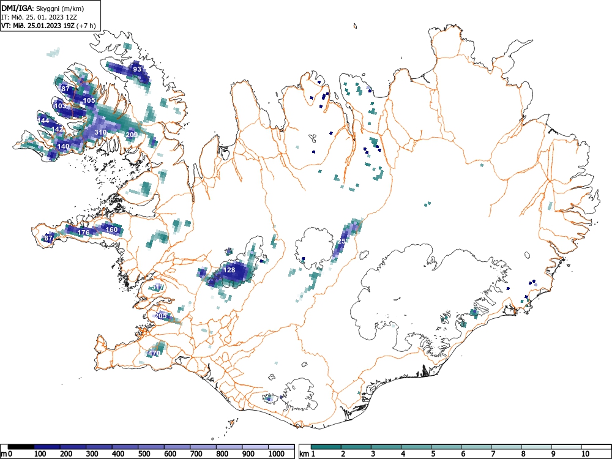Click the 310 value label on map
Image resolution: width=612 pixels, height=459 pixels.
[x=101, y=133]
